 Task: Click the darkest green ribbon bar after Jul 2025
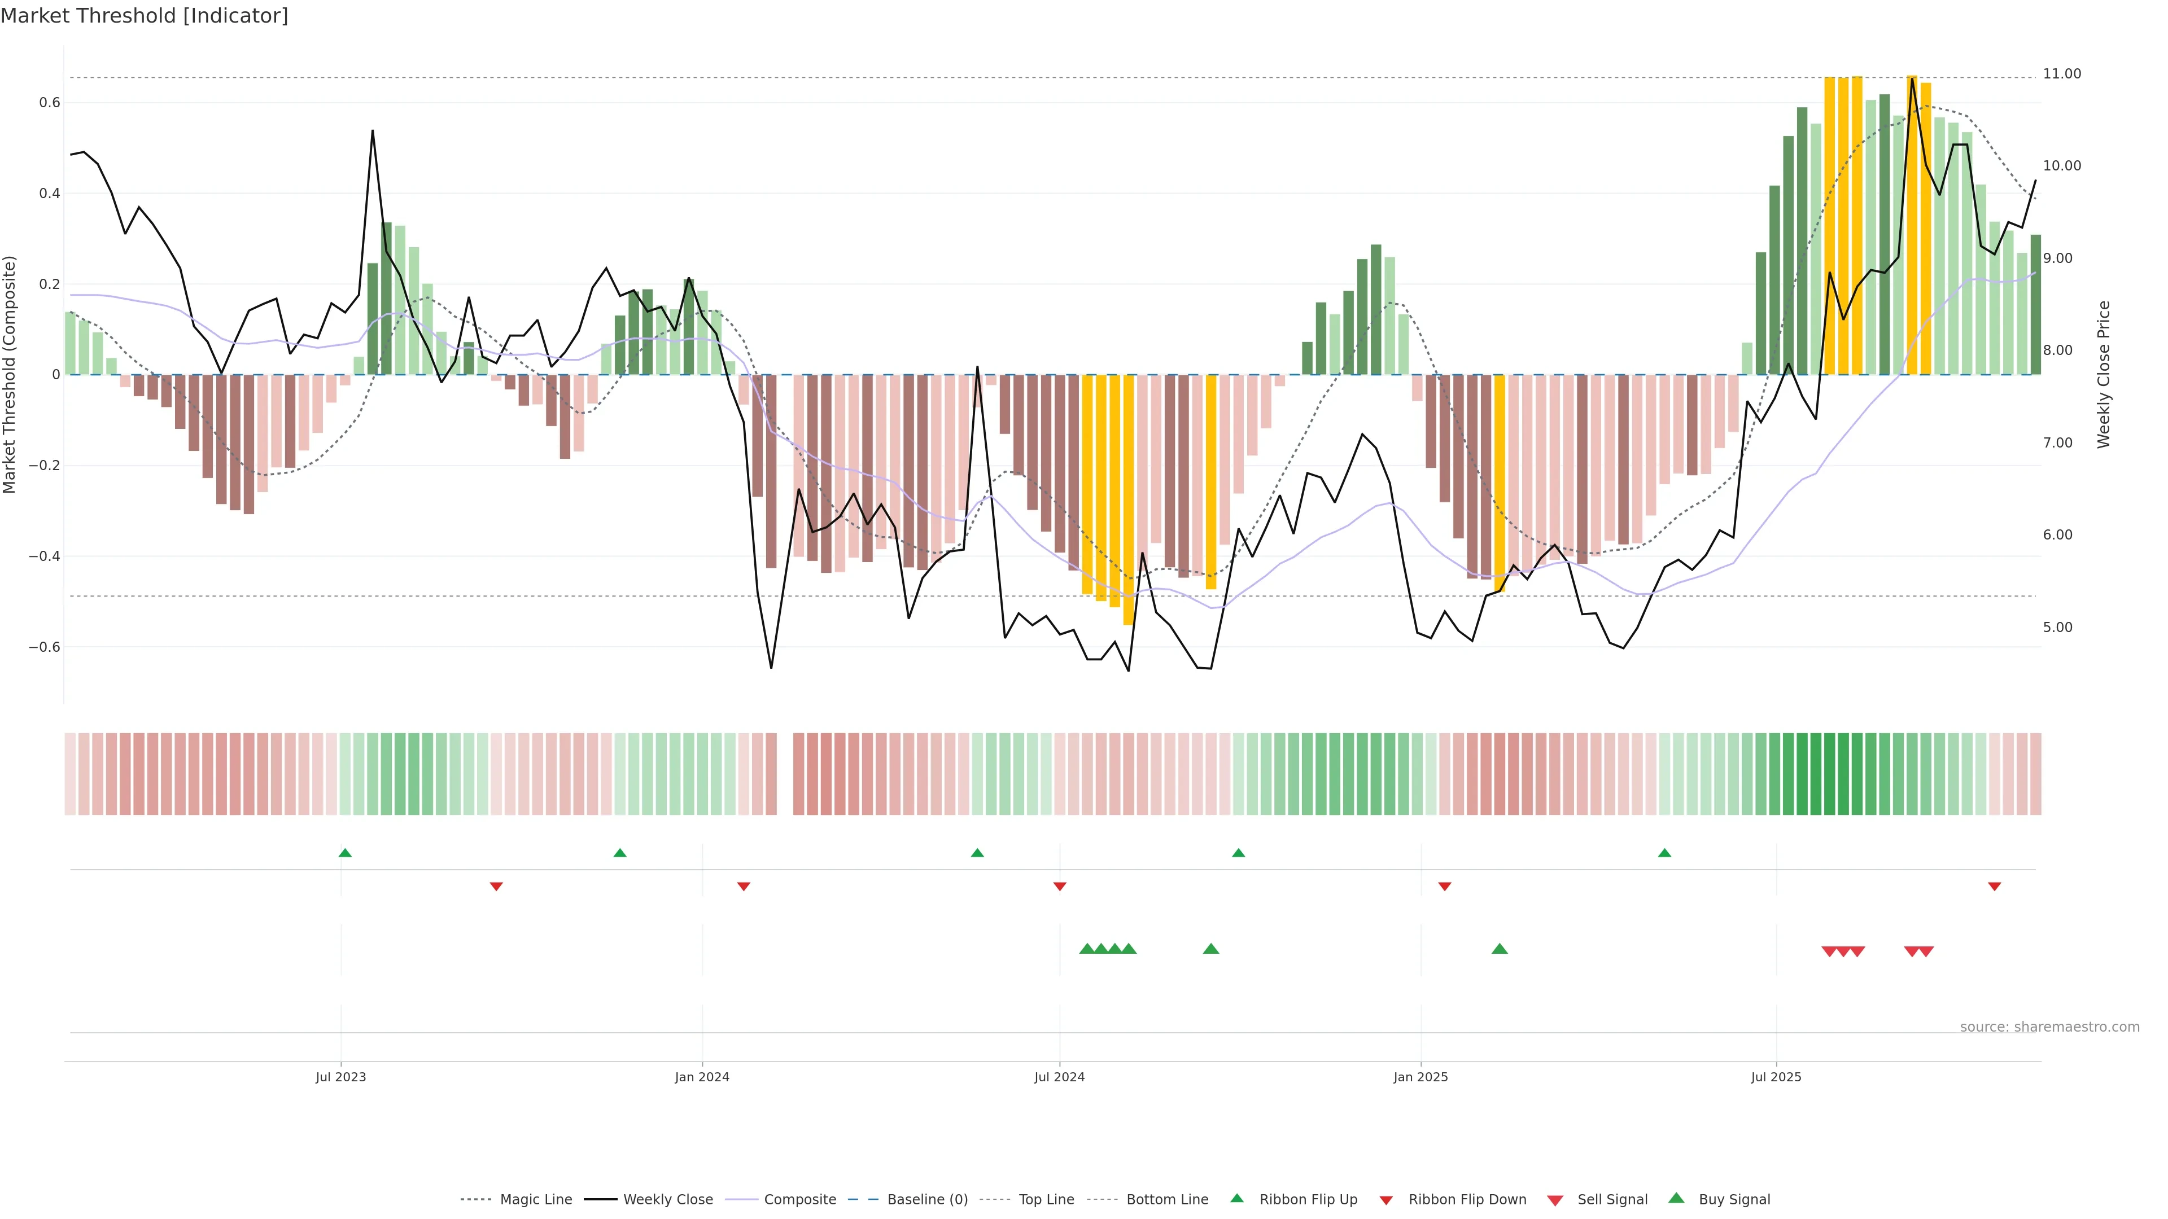[x=1829, y=773]
